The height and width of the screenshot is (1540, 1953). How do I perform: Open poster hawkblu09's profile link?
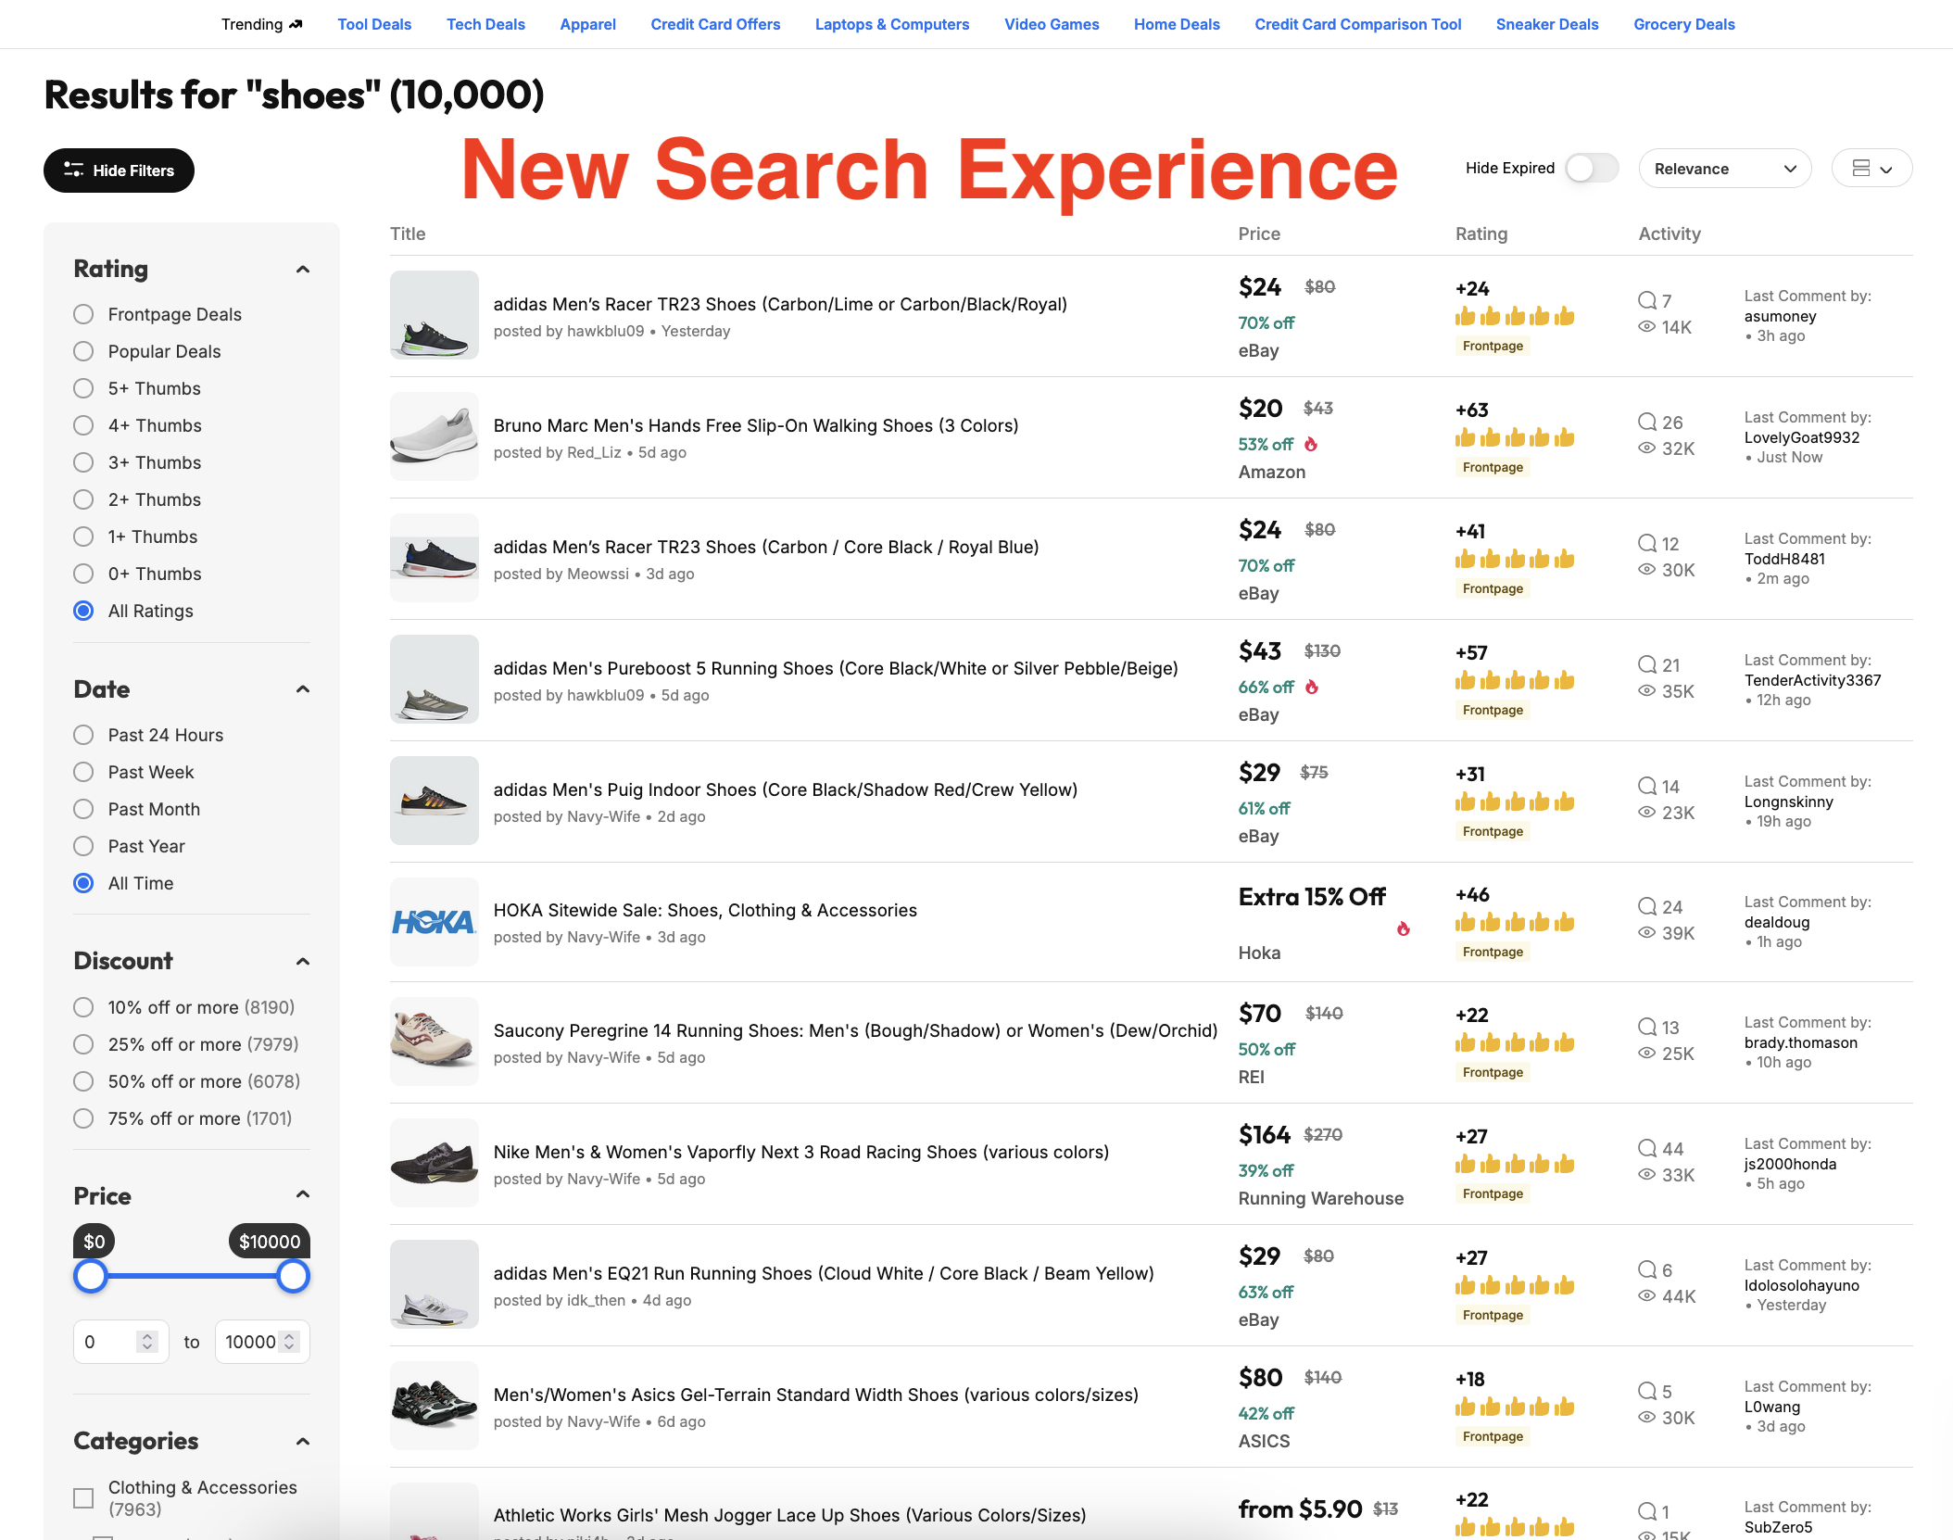click(x=604, y=331)
